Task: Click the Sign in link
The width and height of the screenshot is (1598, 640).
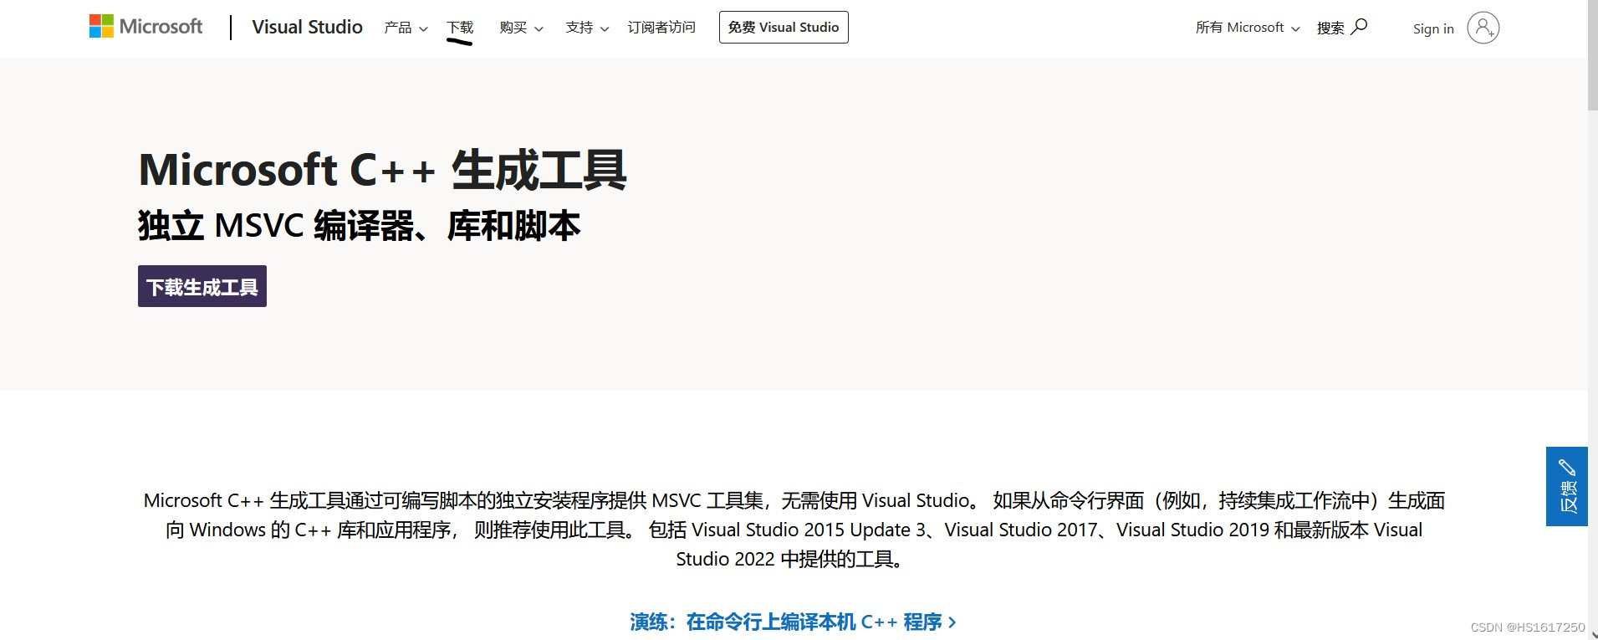Action: [1433, 28]
